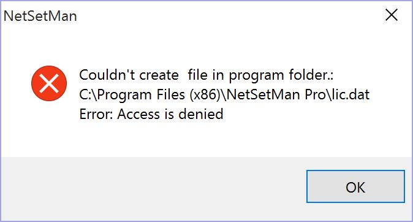Click the word "denied" in the error line
The width and height of the screenshot is (413, 222).
[x=201, y=114]
